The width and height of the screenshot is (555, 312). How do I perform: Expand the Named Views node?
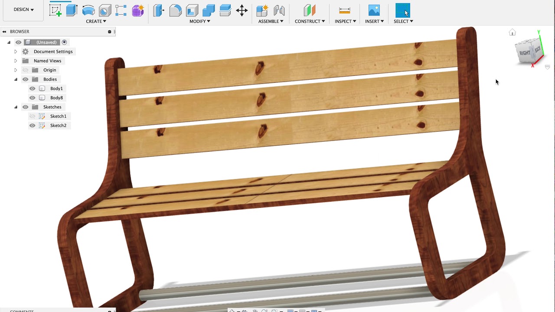click(x=16, y=61)
